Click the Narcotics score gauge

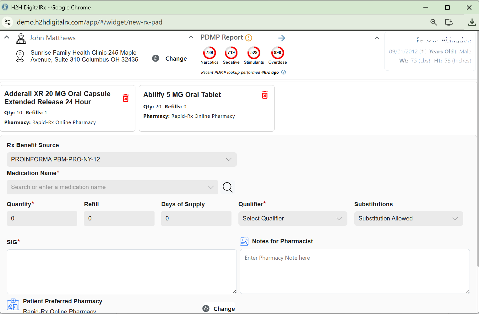[210, 53]
